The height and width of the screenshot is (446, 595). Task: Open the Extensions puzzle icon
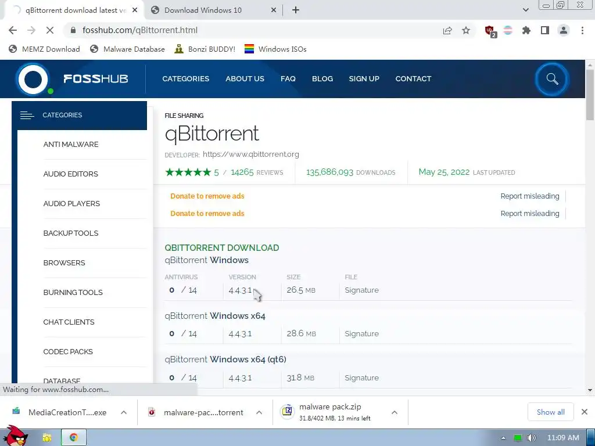526,30
